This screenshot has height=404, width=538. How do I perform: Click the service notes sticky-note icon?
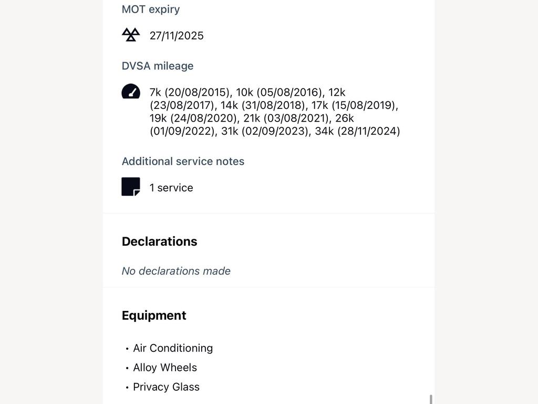click(x=131, y=187)
